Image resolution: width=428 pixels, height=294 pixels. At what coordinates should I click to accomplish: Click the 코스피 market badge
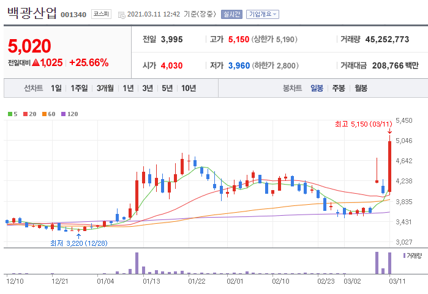coord(101,14)
